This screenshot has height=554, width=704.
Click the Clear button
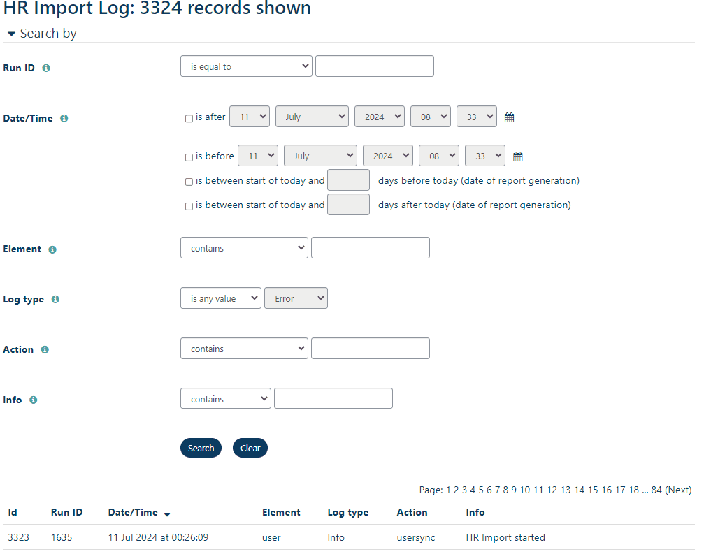pyautogui.click(x=250, y=449)
